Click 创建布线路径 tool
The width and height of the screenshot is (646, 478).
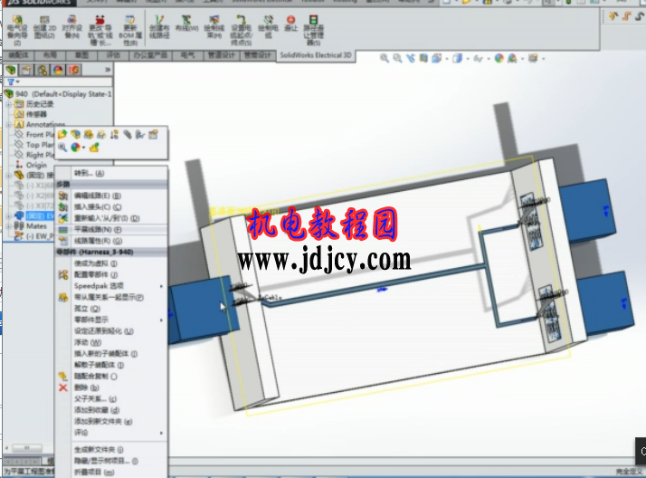pos(159,27)
